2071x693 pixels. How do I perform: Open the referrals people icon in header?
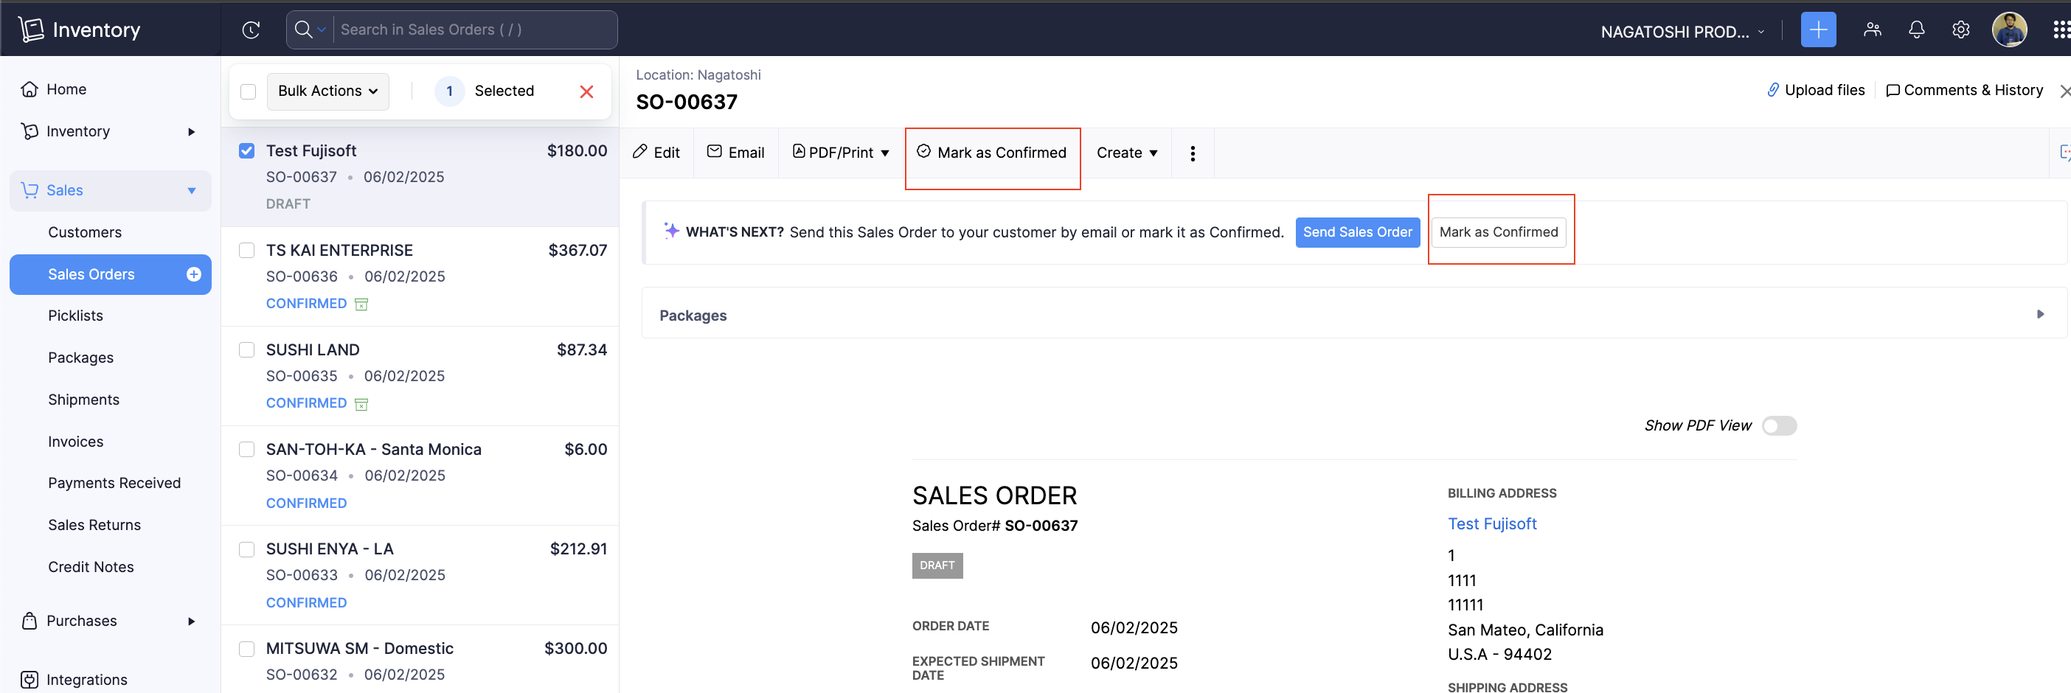click(1872, 29)
